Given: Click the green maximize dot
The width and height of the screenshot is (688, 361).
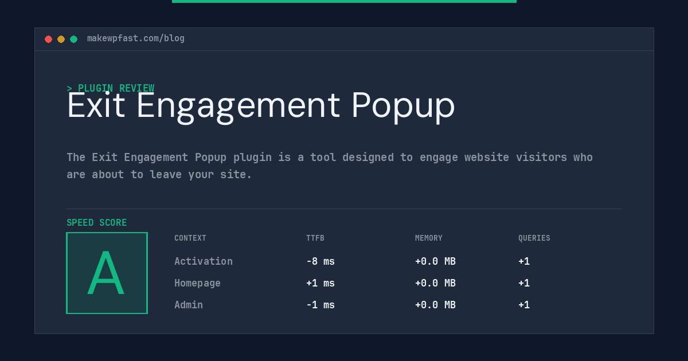Looking at the screenshot, I should [x=73, y=40].
